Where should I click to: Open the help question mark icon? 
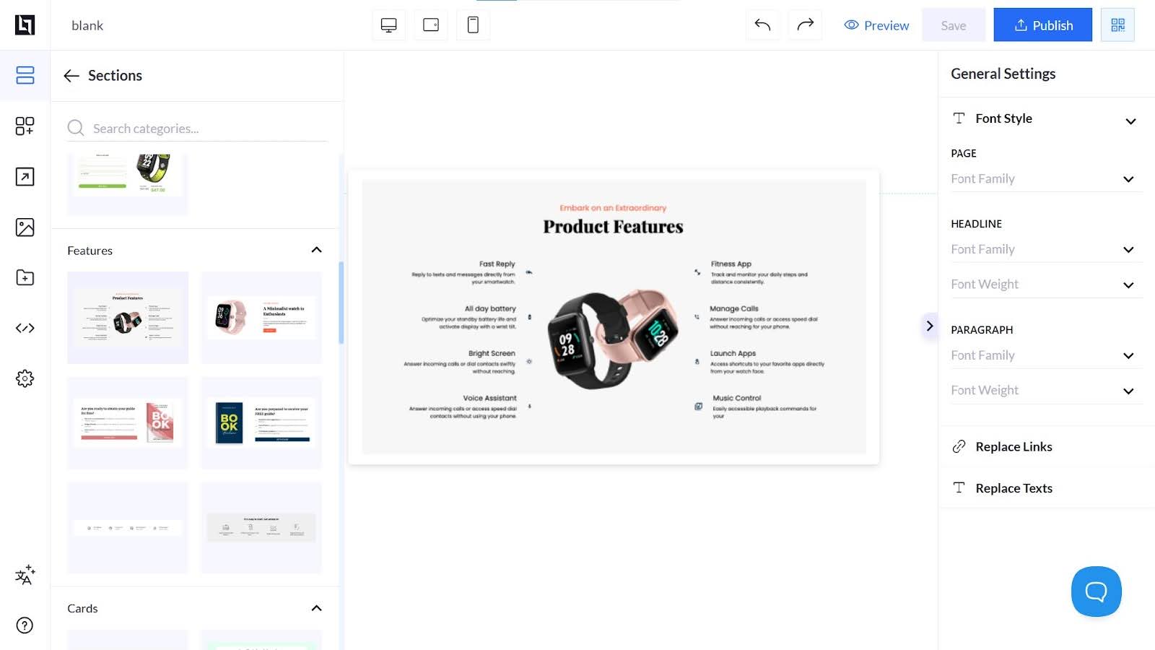[25, 625]
